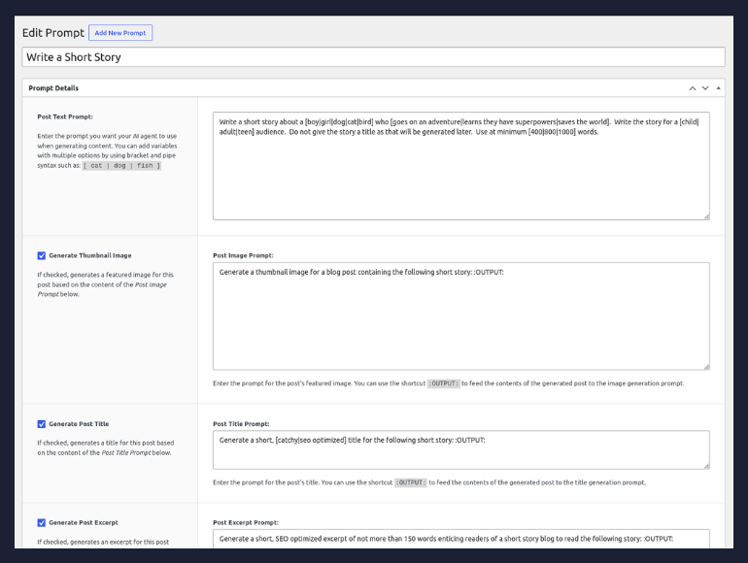Uncheck Generate Thumbnail Image checkbox
The image size is (748, 563).
[x=42, y=255]
